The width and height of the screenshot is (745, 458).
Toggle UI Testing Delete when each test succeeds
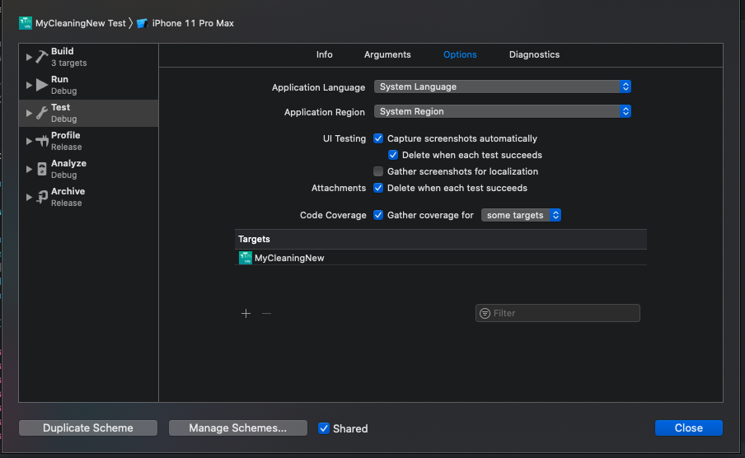point(393,155)
